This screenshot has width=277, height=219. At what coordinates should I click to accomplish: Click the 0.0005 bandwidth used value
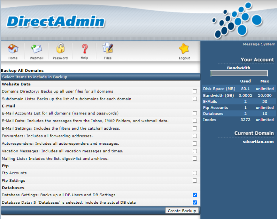coord(245,95)
